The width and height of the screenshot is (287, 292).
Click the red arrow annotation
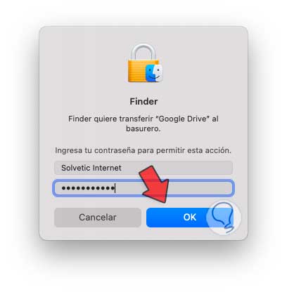[x=154, y=184]
